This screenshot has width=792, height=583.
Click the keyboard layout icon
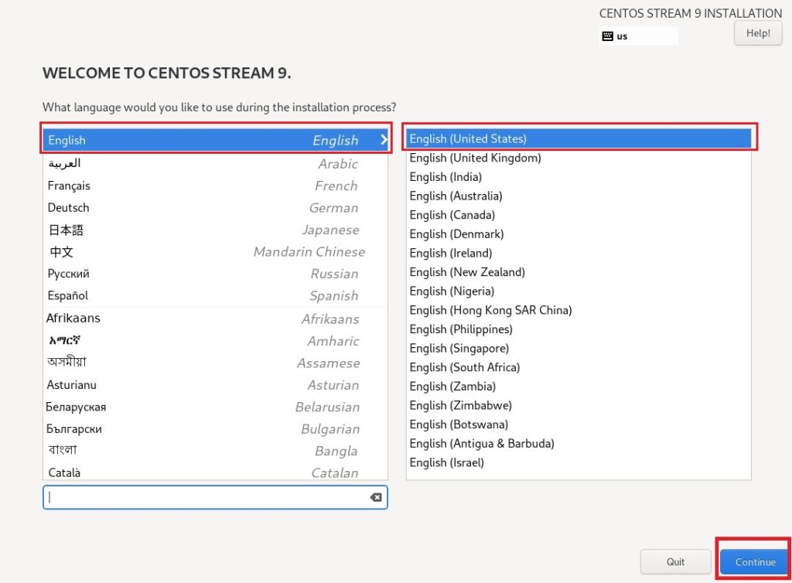pos(607,36)
